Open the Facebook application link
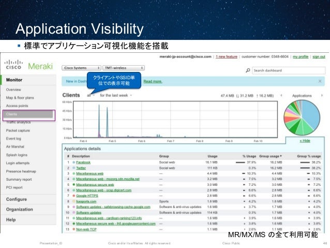Viewport: 330px width, 248px height. click(83, 162)
